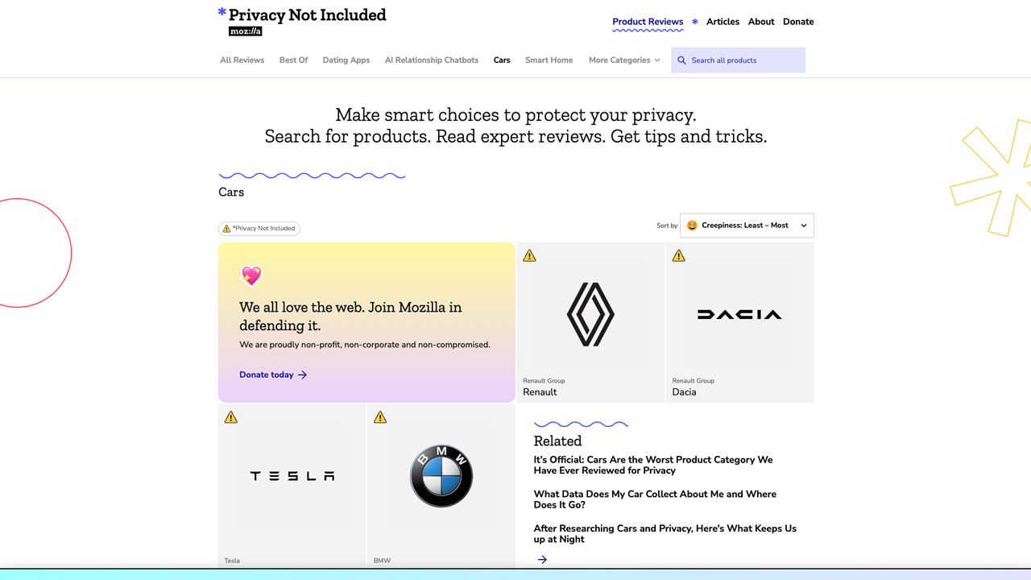Click the arrow below the Related articles
Viewport: 1031px width, 580px height.
(542, 559)
